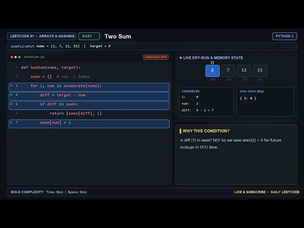The height and width of the screenshot is (228, 304).
Task: Click the i: 0 variable row
Action: click(190, 97)
